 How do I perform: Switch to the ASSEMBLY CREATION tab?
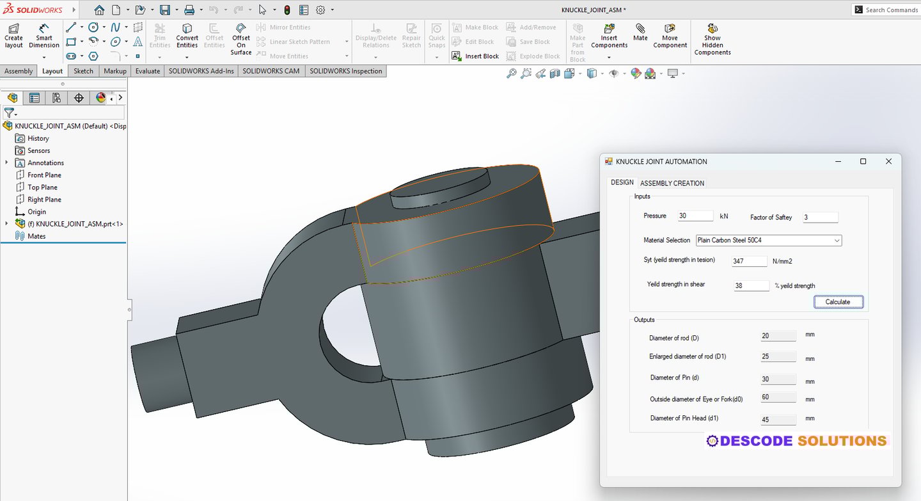pos(672,182)
